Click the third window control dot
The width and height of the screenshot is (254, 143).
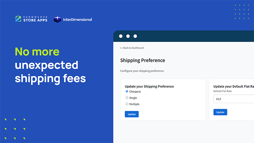coord(135,36)
